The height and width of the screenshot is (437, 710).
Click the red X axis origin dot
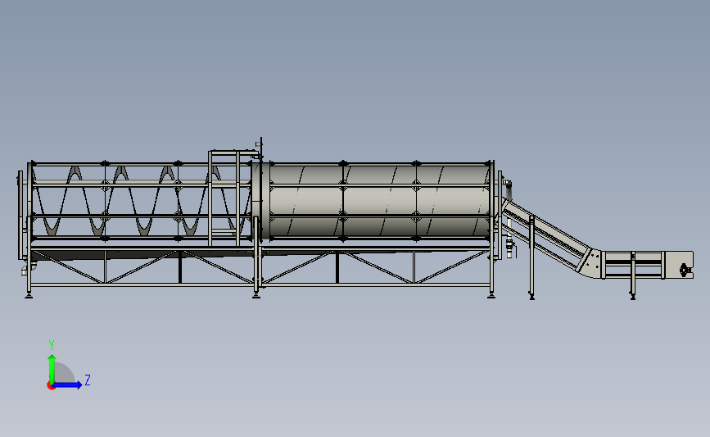pyautogui.click(x=51, y=386)
